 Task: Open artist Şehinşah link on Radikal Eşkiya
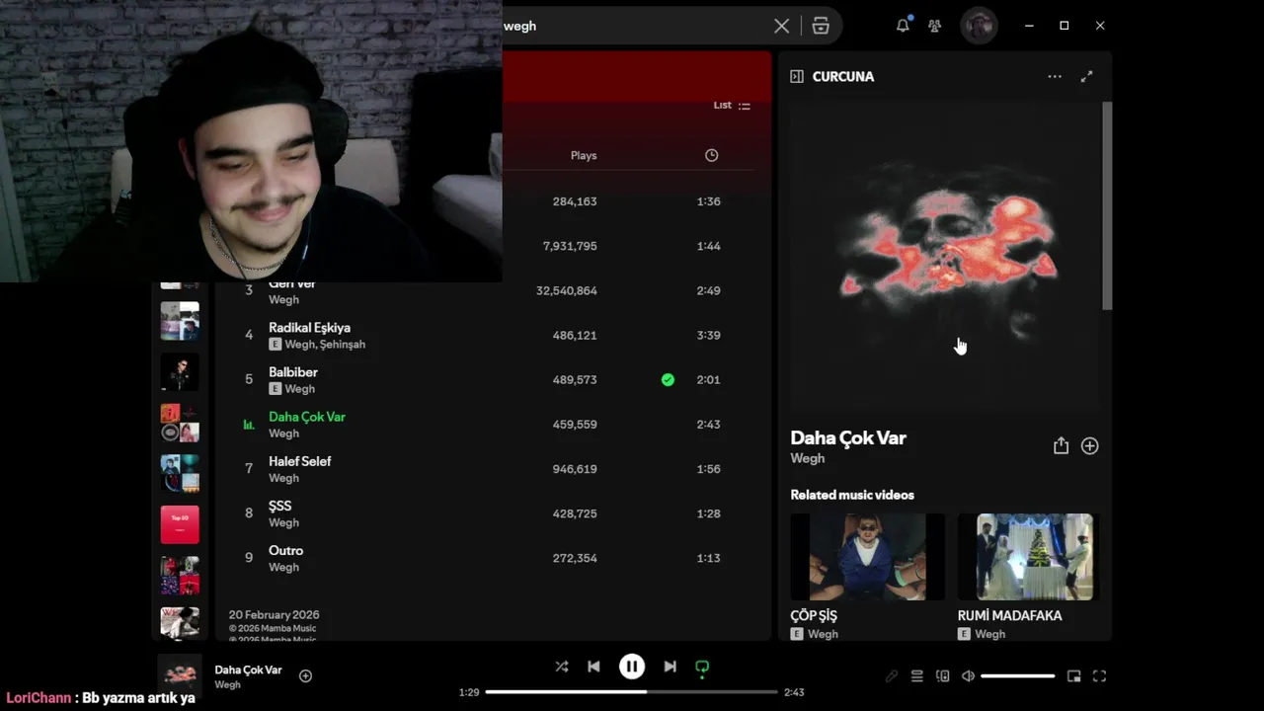point(343,345)
